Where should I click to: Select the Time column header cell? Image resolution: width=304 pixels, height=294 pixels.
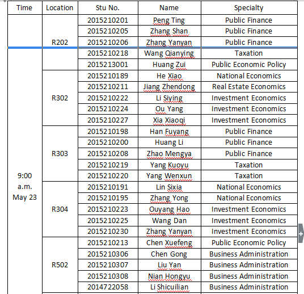point(25,8)
